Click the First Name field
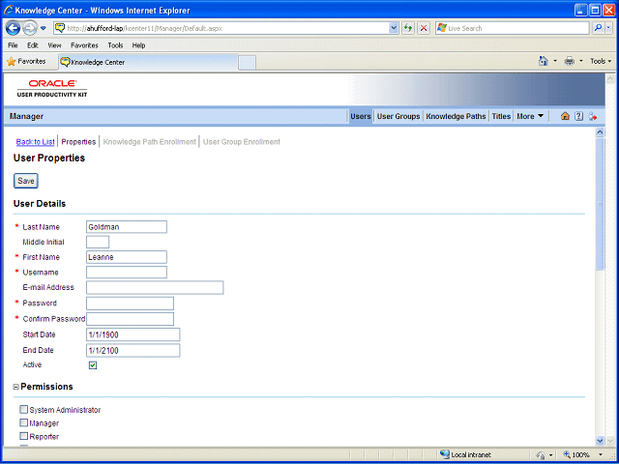 click(127, 257)
